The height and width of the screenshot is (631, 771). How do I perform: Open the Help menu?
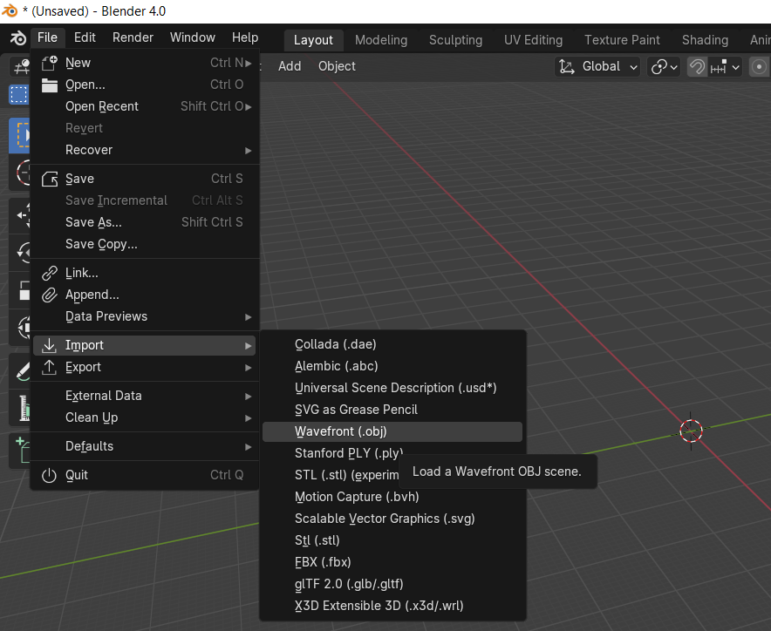click(x=245, y=37)
